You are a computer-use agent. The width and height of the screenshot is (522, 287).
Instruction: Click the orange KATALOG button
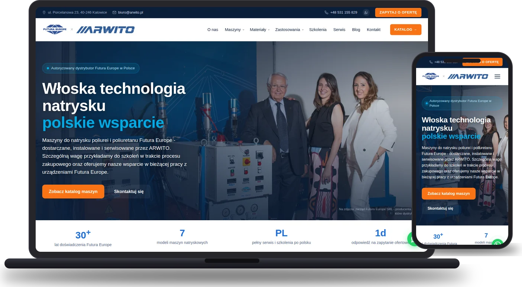[406, 30]
